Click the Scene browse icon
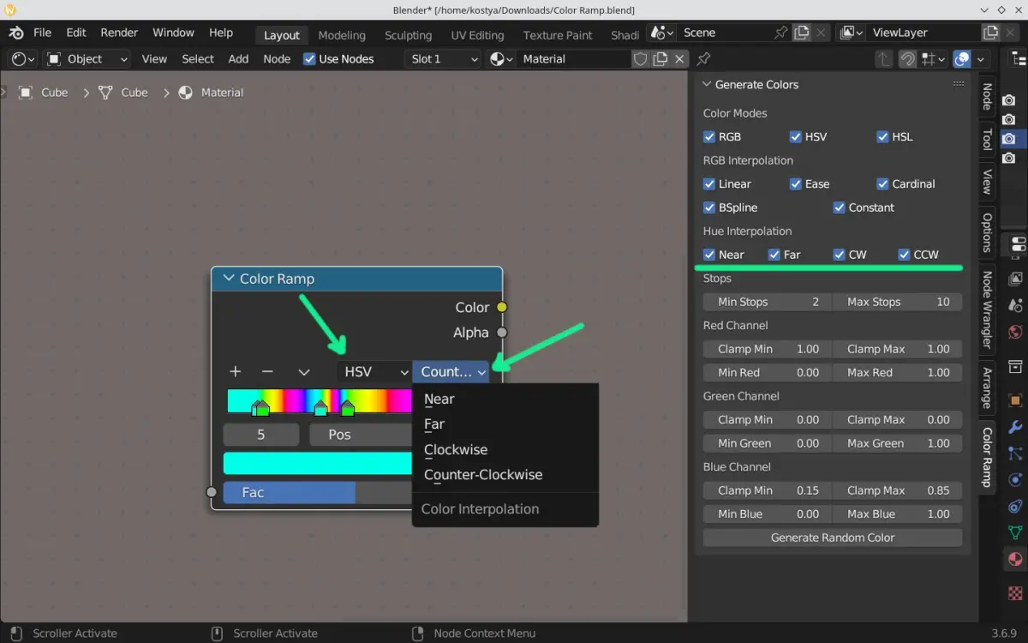The height and width of the screenshot is (643, 1028). pyautogui.click(x=663, y=33)
